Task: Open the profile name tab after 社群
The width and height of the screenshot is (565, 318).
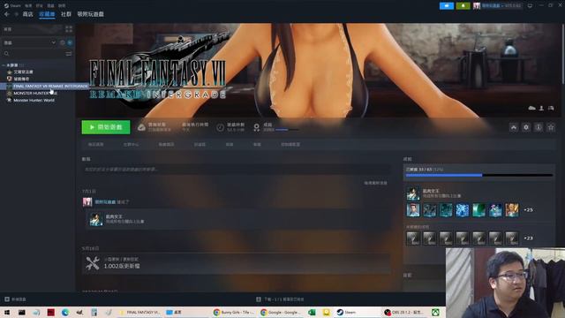Action: (x=90, y=14)
